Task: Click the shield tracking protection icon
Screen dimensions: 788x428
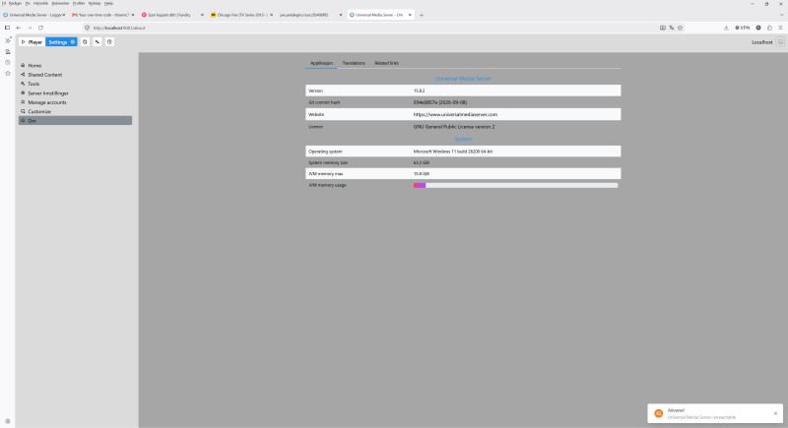Action: point(87,29)
